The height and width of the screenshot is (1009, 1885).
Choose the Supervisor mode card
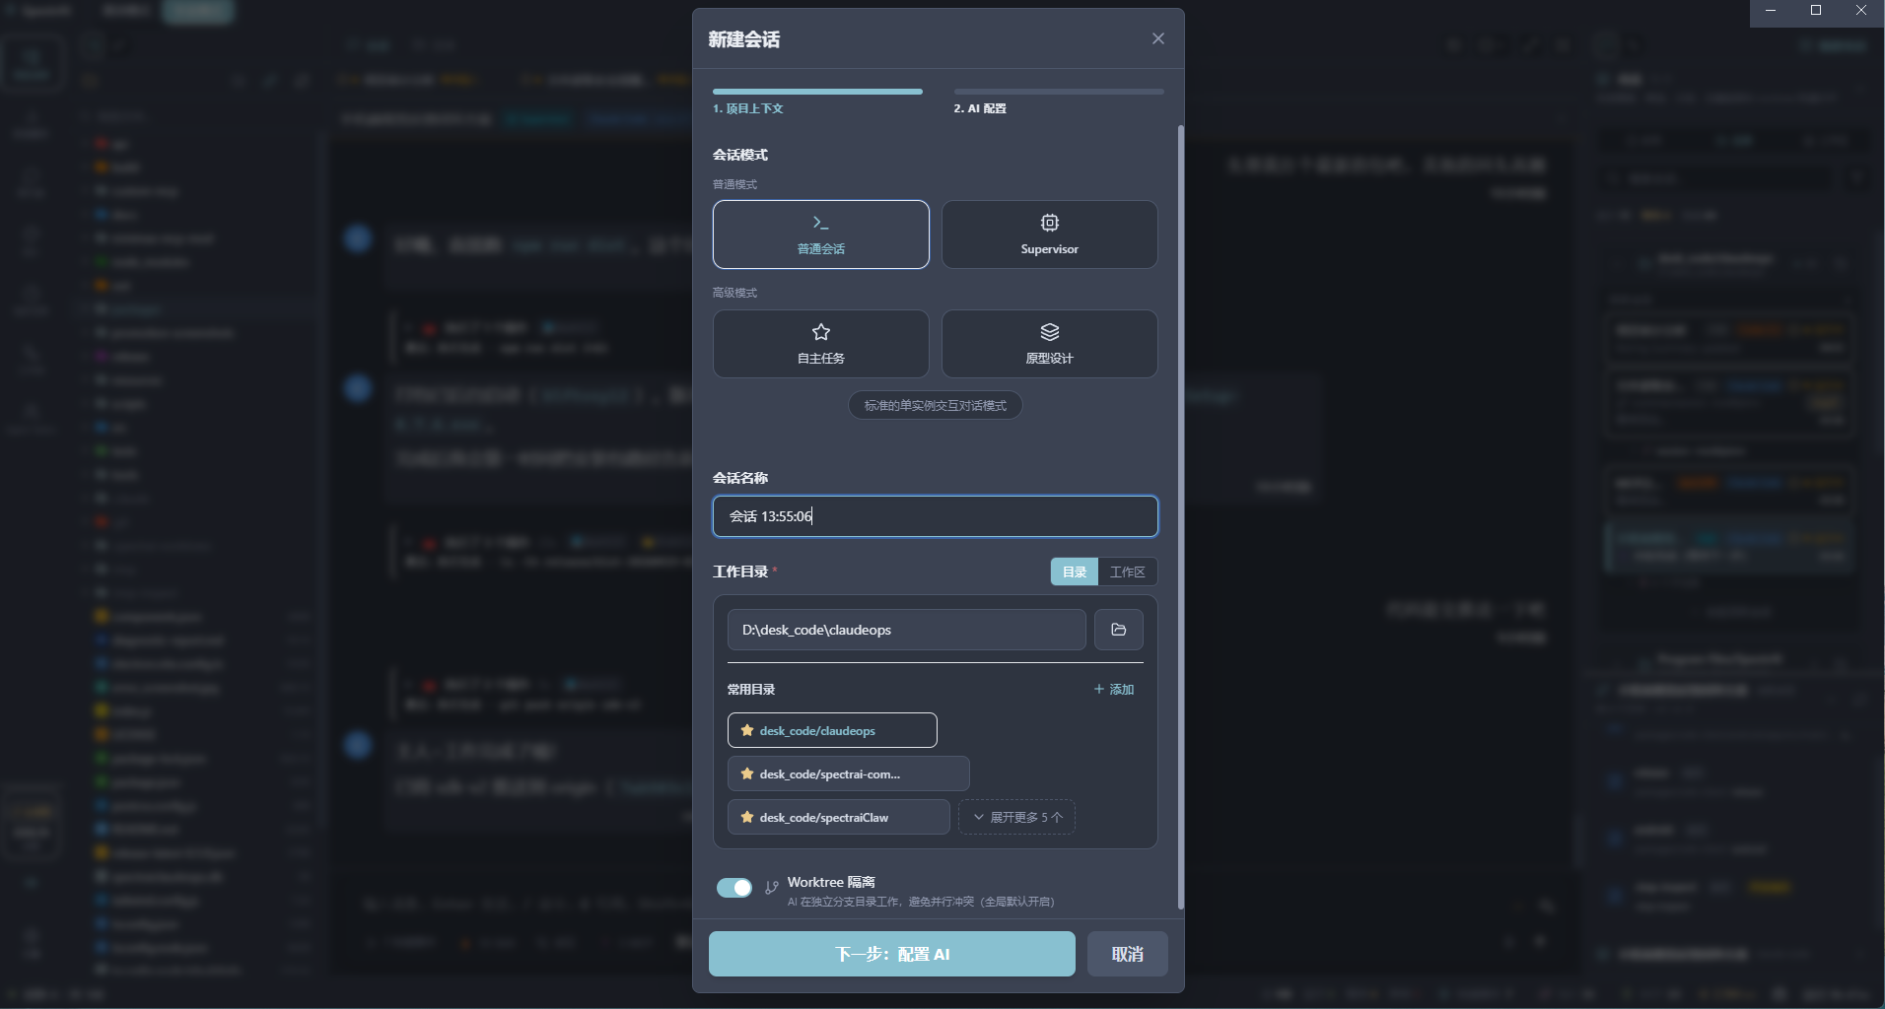1049,235
